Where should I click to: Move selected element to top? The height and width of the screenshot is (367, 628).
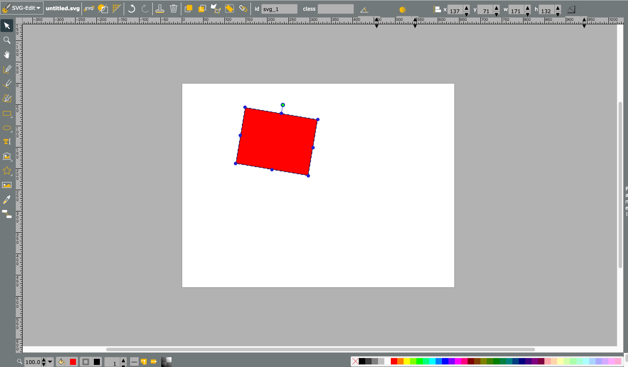click(x=189, y=9)
